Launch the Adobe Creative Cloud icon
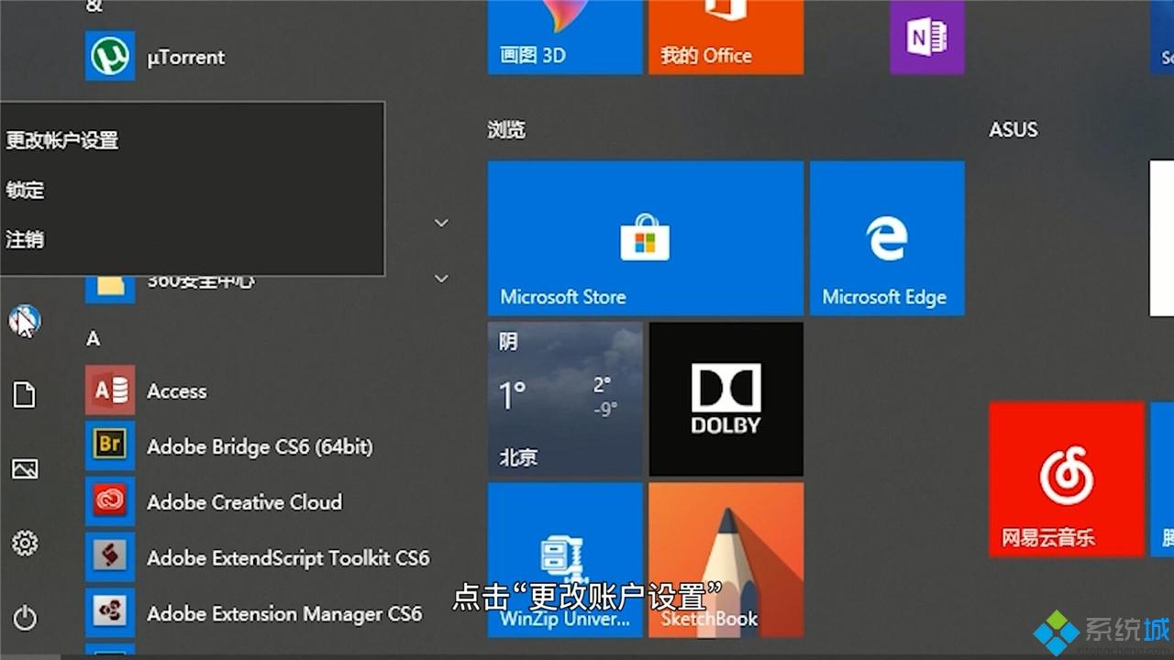1174x660 pixels. 110,502
